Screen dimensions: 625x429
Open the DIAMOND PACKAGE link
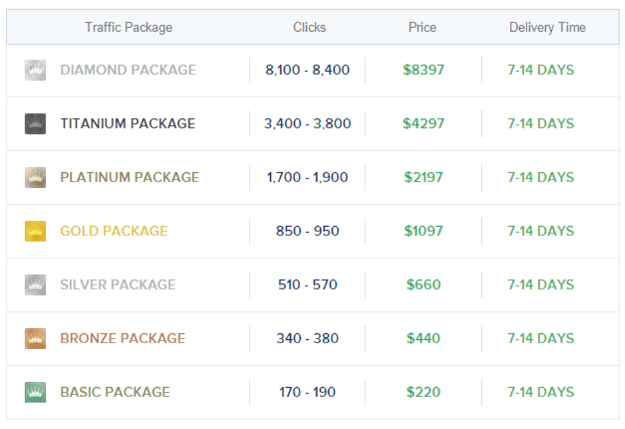coord(128,70)
